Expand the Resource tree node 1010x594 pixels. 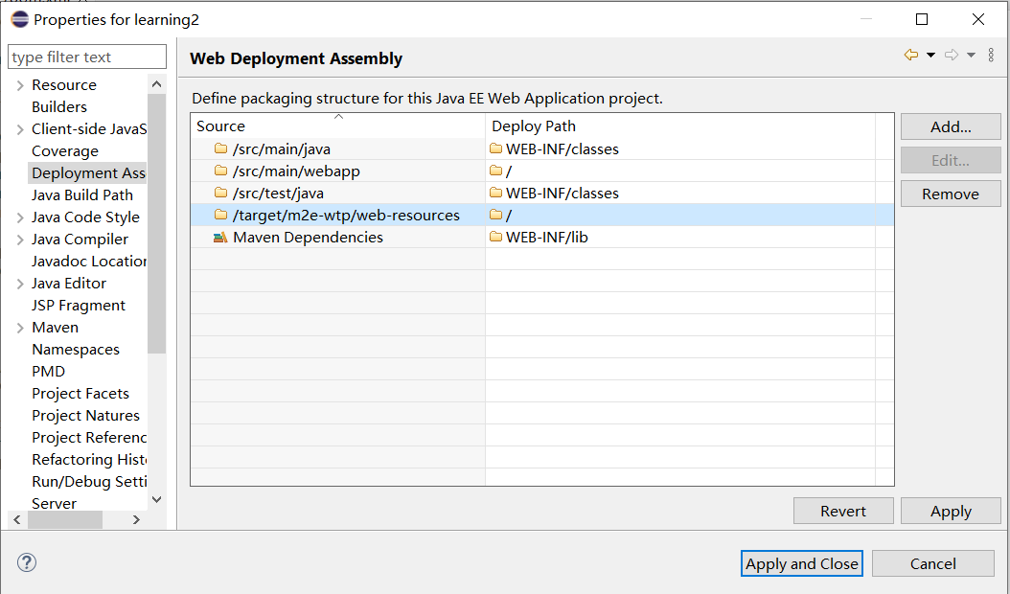tap(20, 85)
